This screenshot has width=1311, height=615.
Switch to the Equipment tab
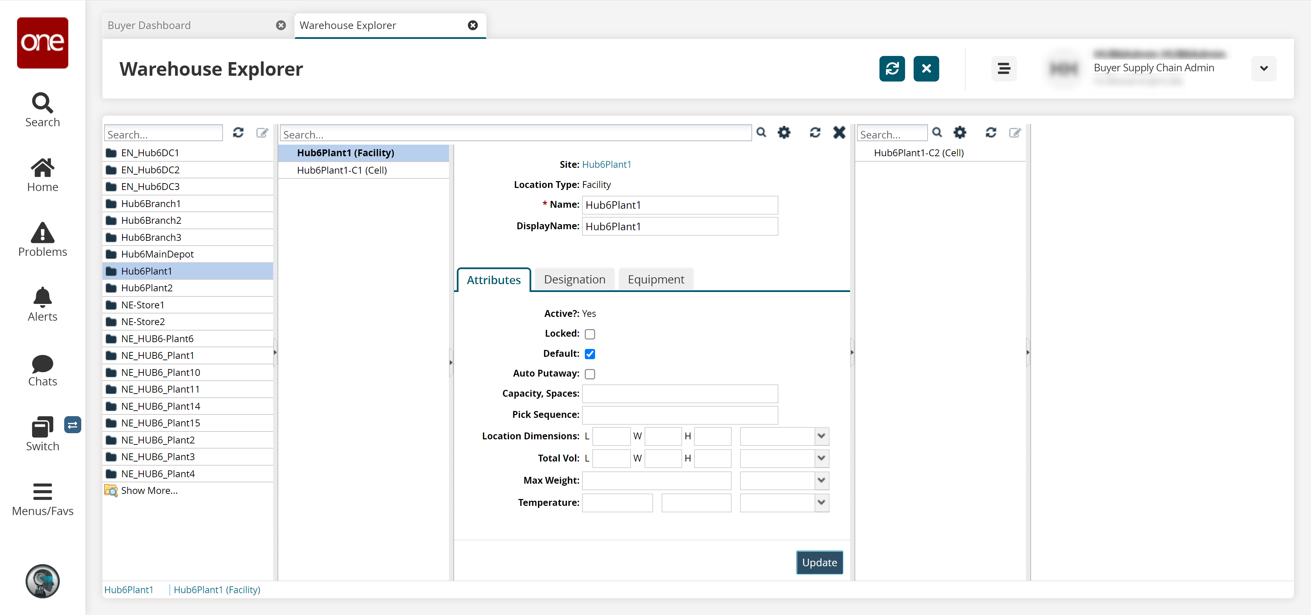tap(655, 280)
